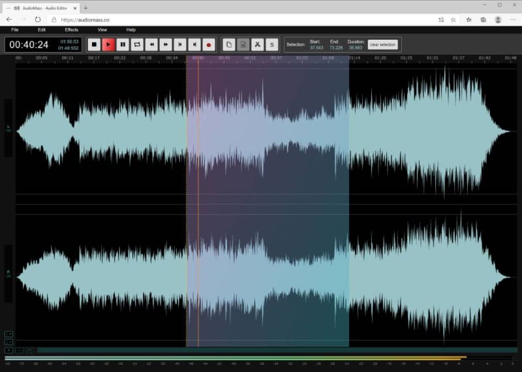Click the teal horizontal scroll bar below the waveform
Screen dimensions: 522x372
pos(277,350)
